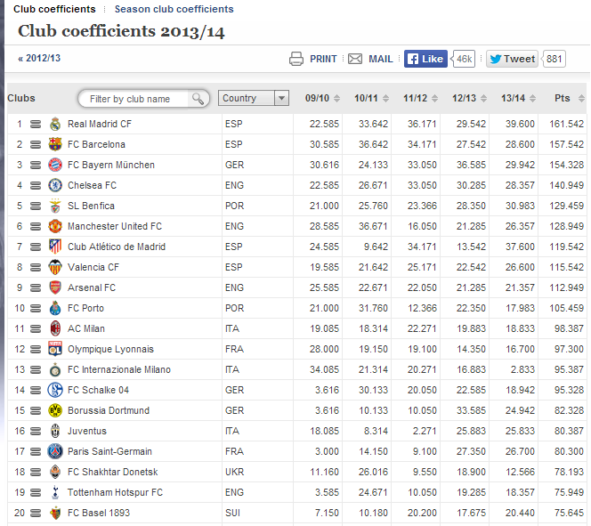Click the FC Barcelona crest icon
The height and width of the screenshot is (526, 591).
(x=55, y=144)
